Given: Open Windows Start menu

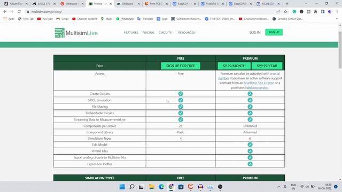Looking at the screenshot, I should (x=122, y=187).
